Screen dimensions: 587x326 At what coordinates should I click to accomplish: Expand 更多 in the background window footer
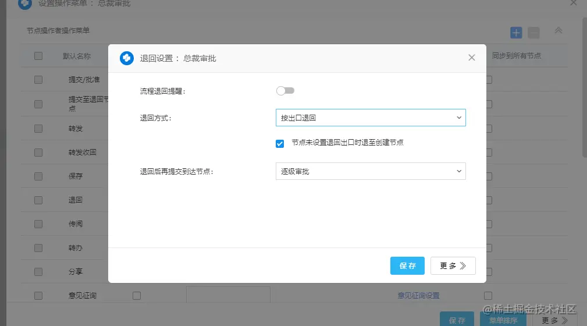click(555, 320)
